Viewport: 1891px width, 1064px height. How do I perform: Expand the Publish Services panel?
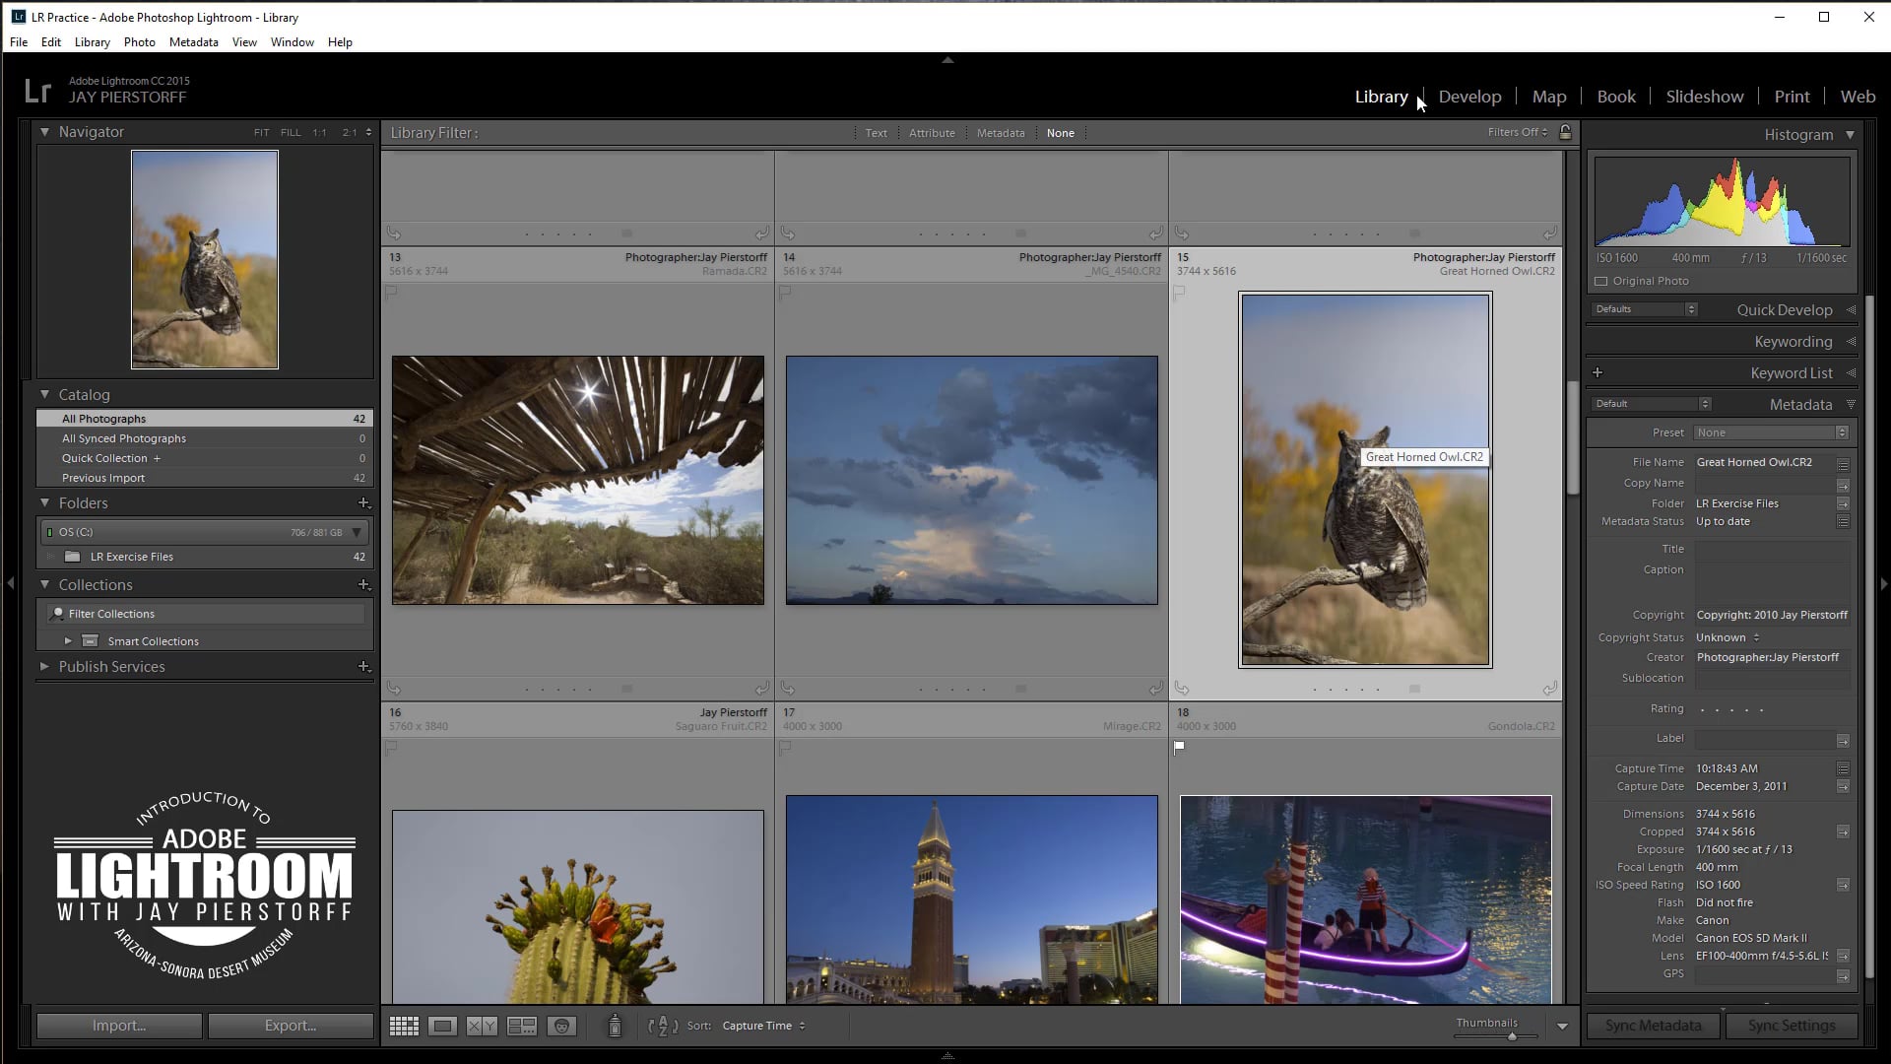pyautogui.click(x=44, y=666)
